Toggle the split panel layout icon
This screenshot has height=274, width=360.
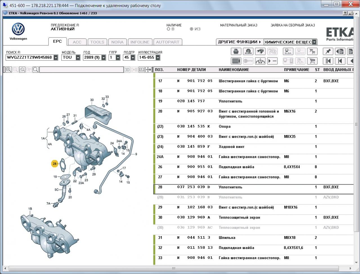[142, 70]
